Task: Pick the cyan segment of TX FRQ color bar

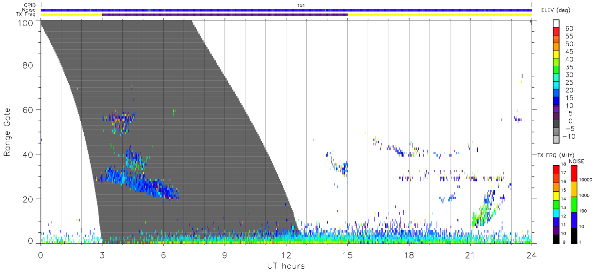Action: [x=556, y=212]
